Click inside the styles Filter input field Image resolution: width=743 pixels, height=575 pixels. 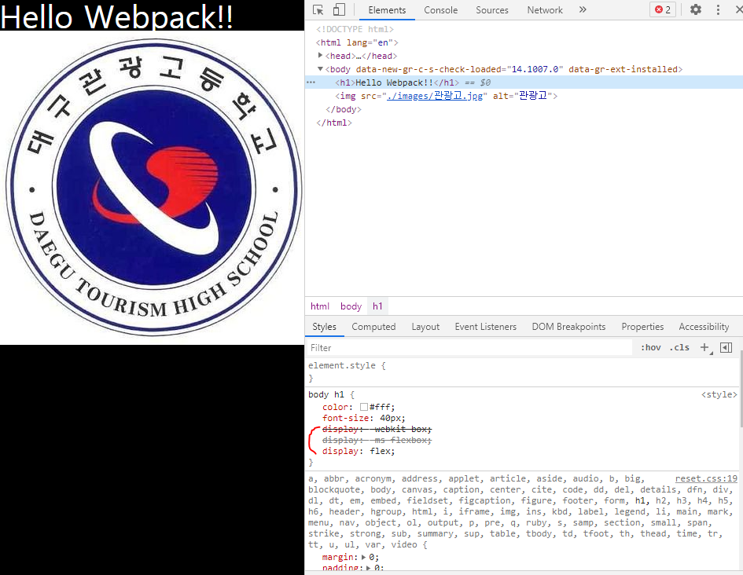click(x=393, y=346)
